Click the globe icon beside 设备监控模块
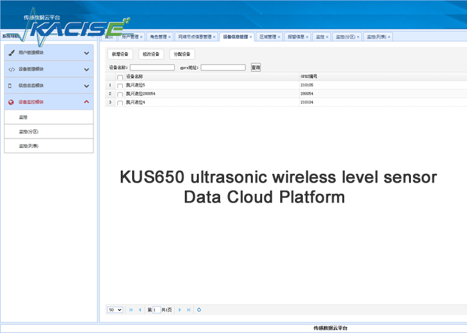Screen dimensions: 467x333 click(x=11, y=102)
